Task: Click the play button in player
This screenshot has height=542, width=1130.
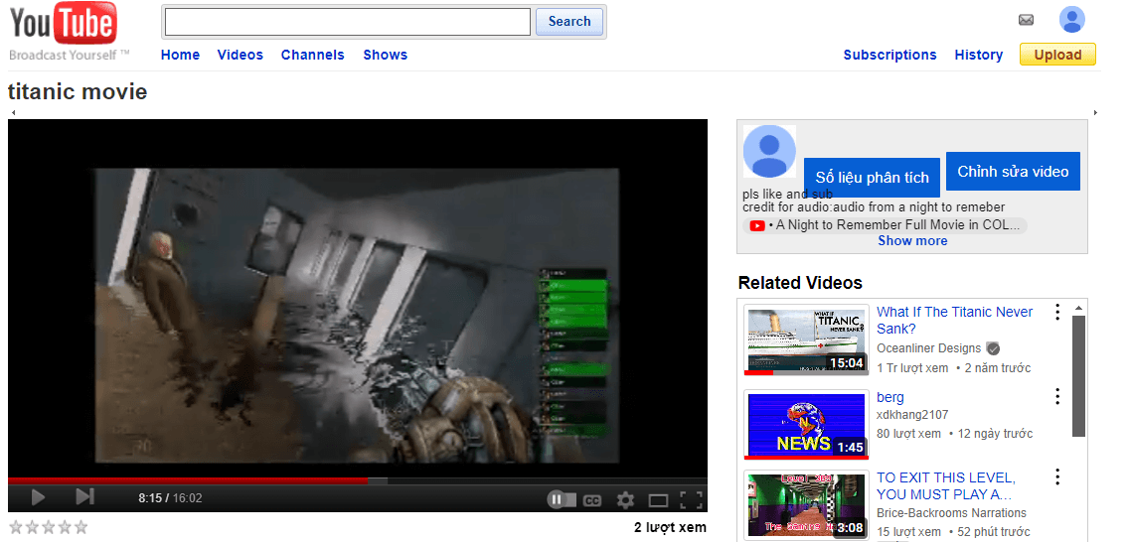Action: point(38,497)
